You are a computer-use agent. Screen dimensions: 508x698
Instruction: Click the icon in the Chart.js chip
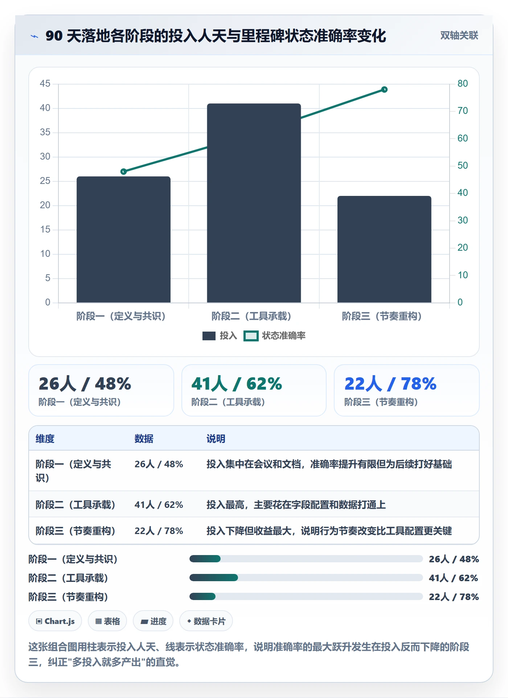[39, 621]
